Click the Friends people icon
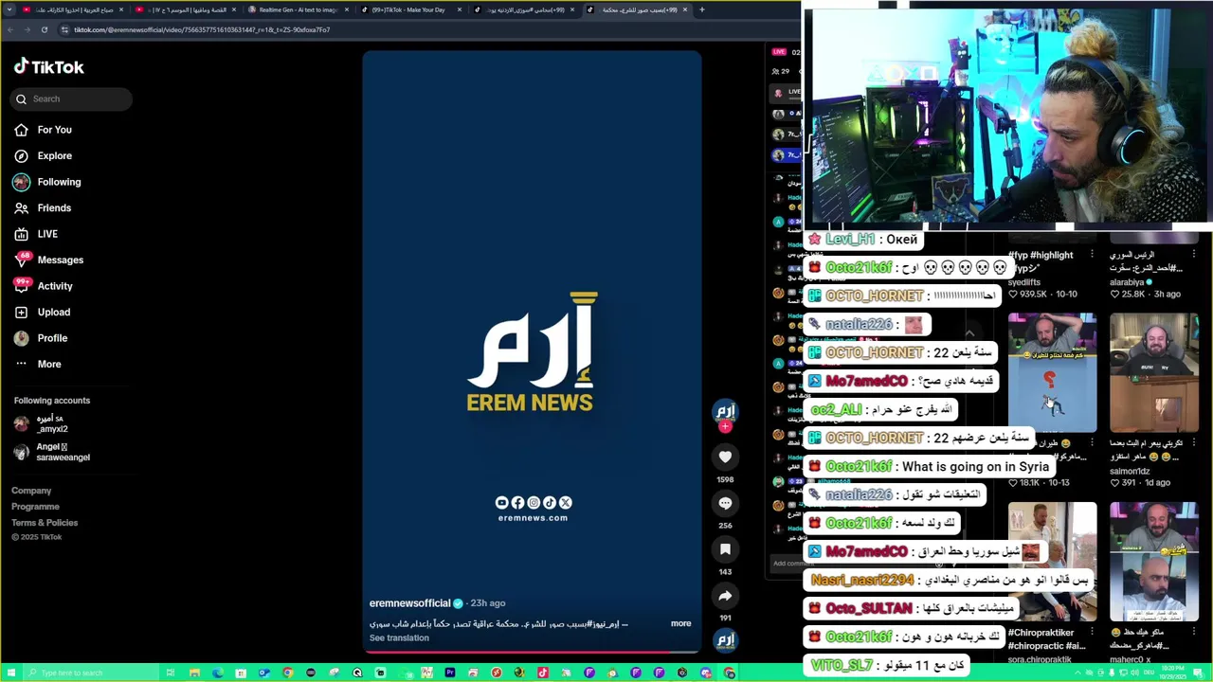The width and height of the screenshot is (1213, 682). (x=21, y=207)
